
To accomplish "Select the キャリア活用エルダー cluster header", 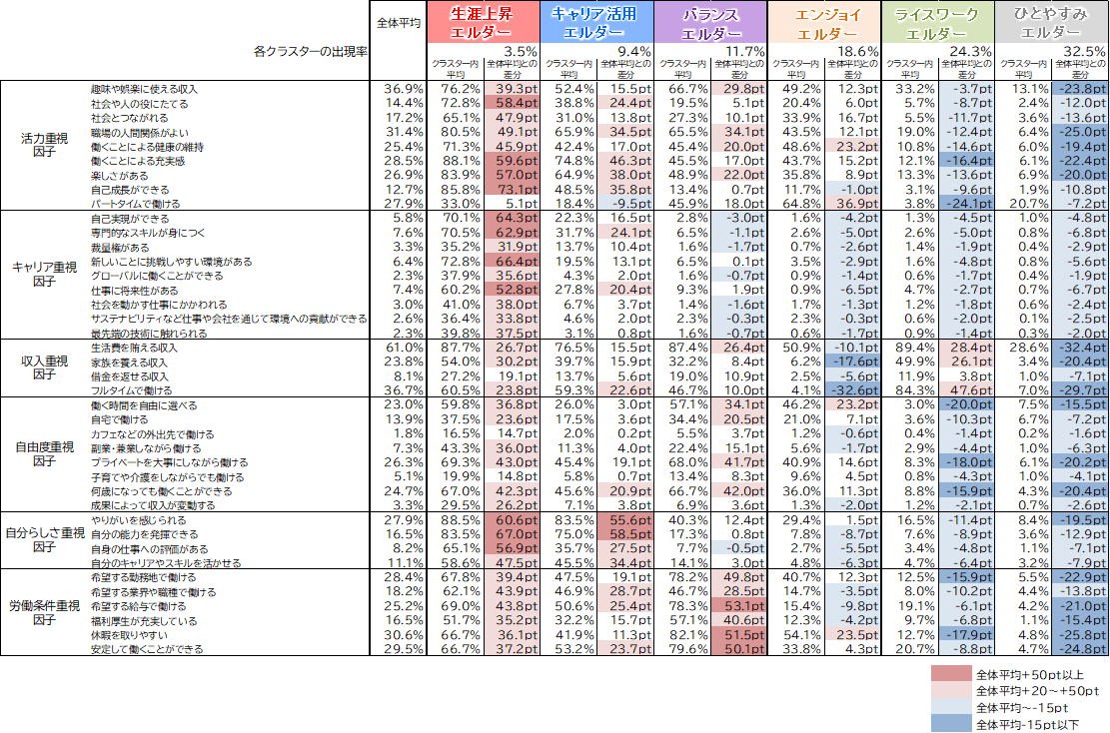I will (x=596, y=23).
